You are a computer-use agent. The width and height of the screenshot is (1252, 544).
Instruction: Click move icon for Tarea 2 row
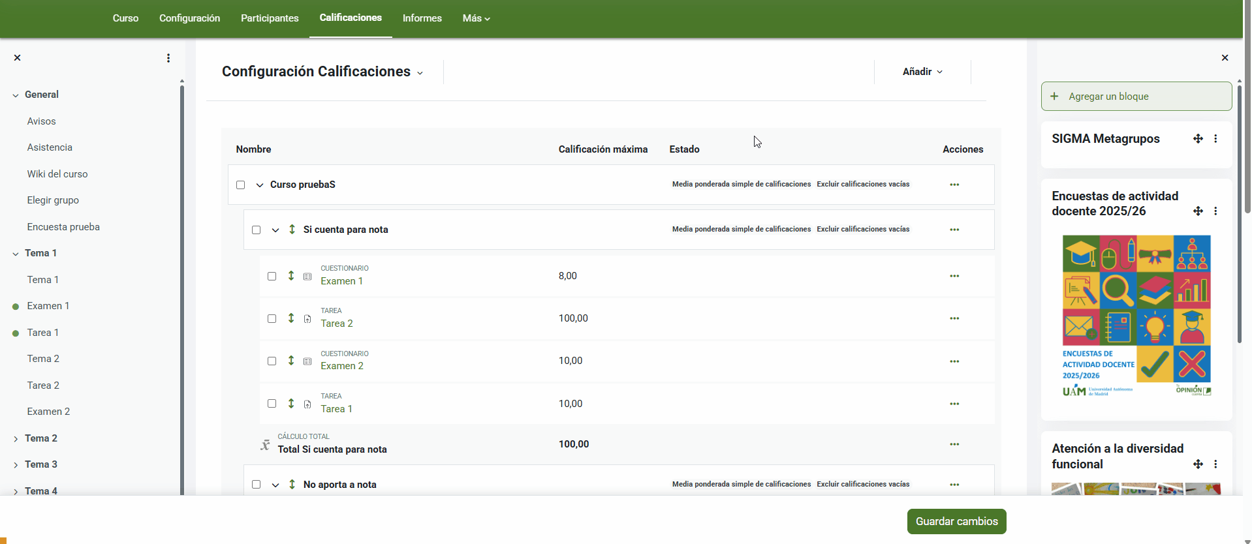point(291,318)
